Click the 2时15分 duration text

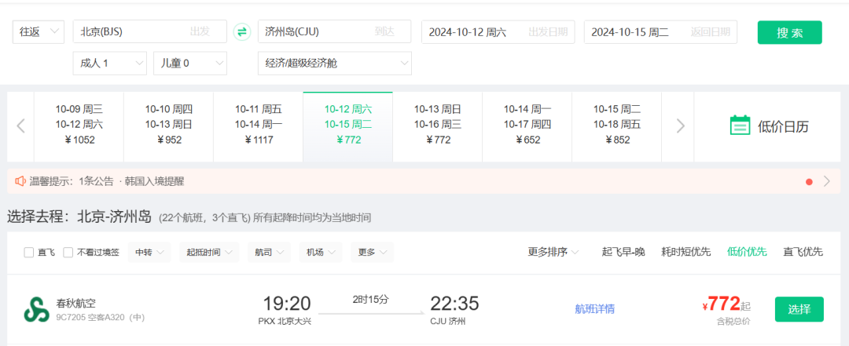(x=370, y=300)
